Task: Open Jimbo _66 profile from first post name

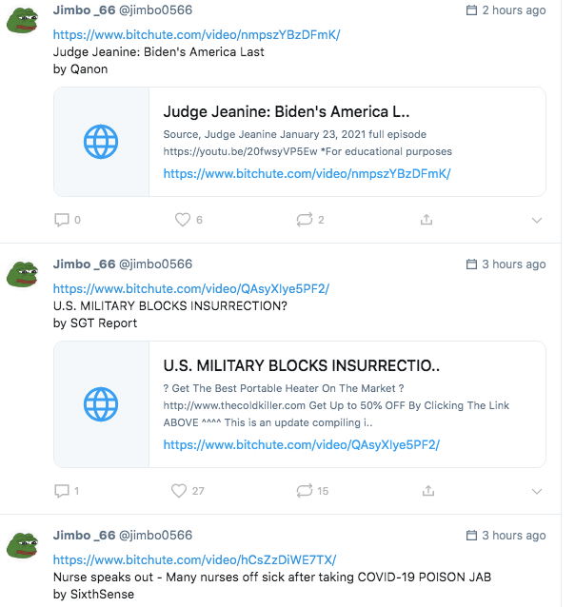Action: [84, 10]
